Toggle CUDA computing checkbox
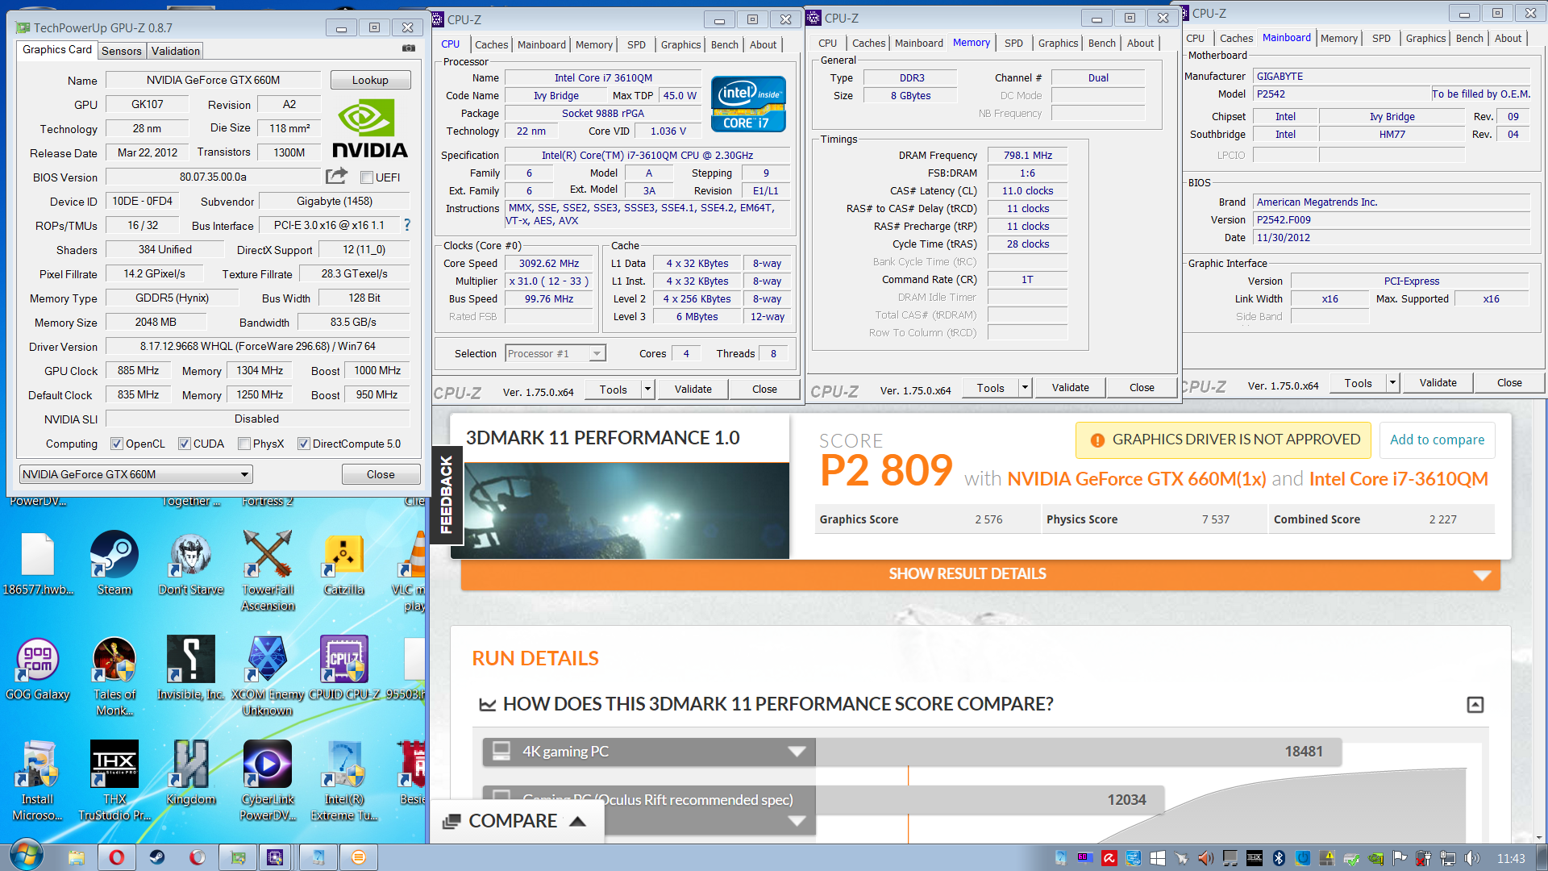Image resolution: width=1548 pixels, height=871 pixels. (x=185, y=444)
